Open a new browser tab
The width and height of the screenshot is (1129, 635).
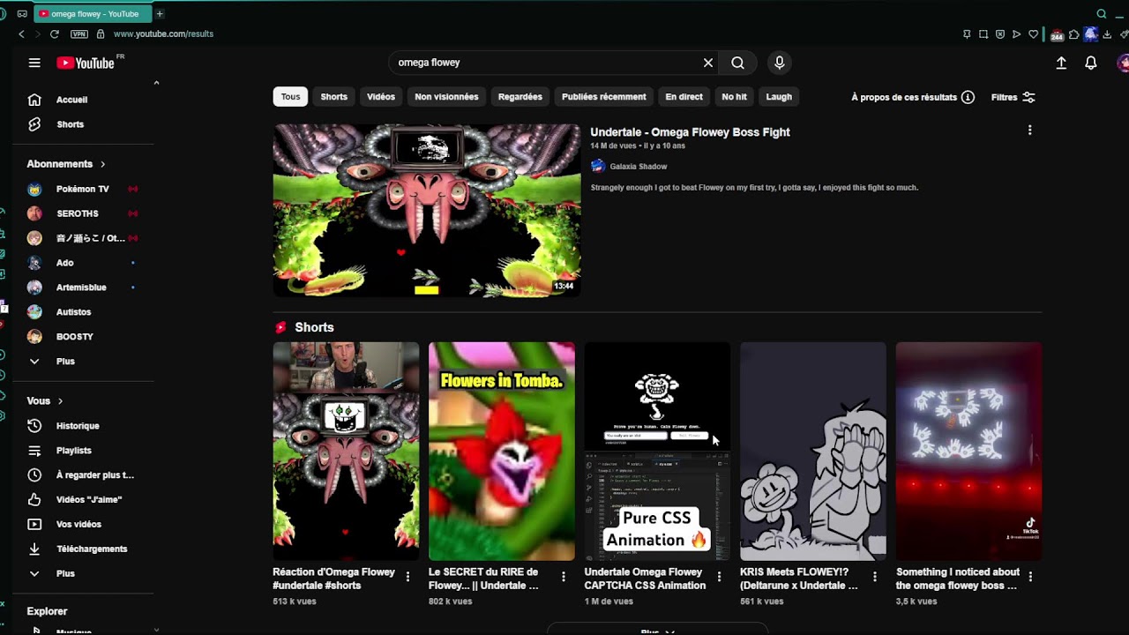pyautogui.click(x=160, y=14)
